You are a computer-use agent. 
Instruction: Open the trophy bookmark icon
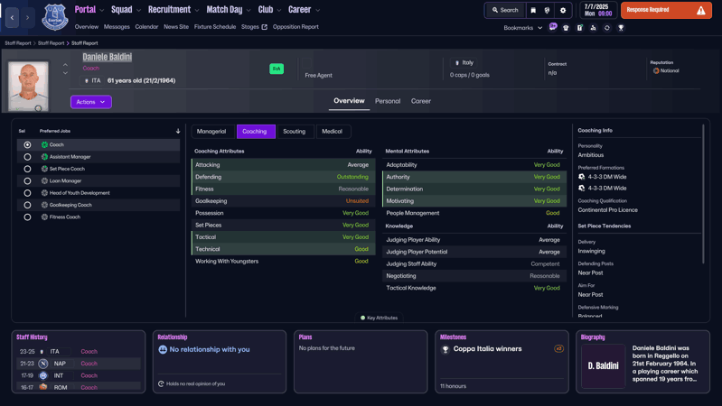pos(621,28)
